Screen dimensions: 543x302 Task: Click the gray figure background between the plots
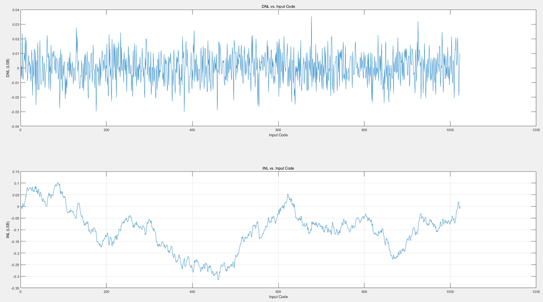coord(273,150)
